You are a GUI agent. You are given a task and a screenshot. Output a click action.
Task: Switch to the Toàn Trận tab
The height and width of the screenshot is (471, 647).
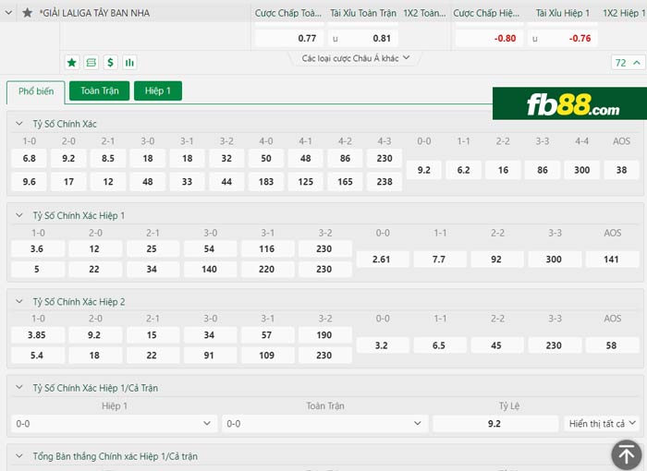point(101,91)
